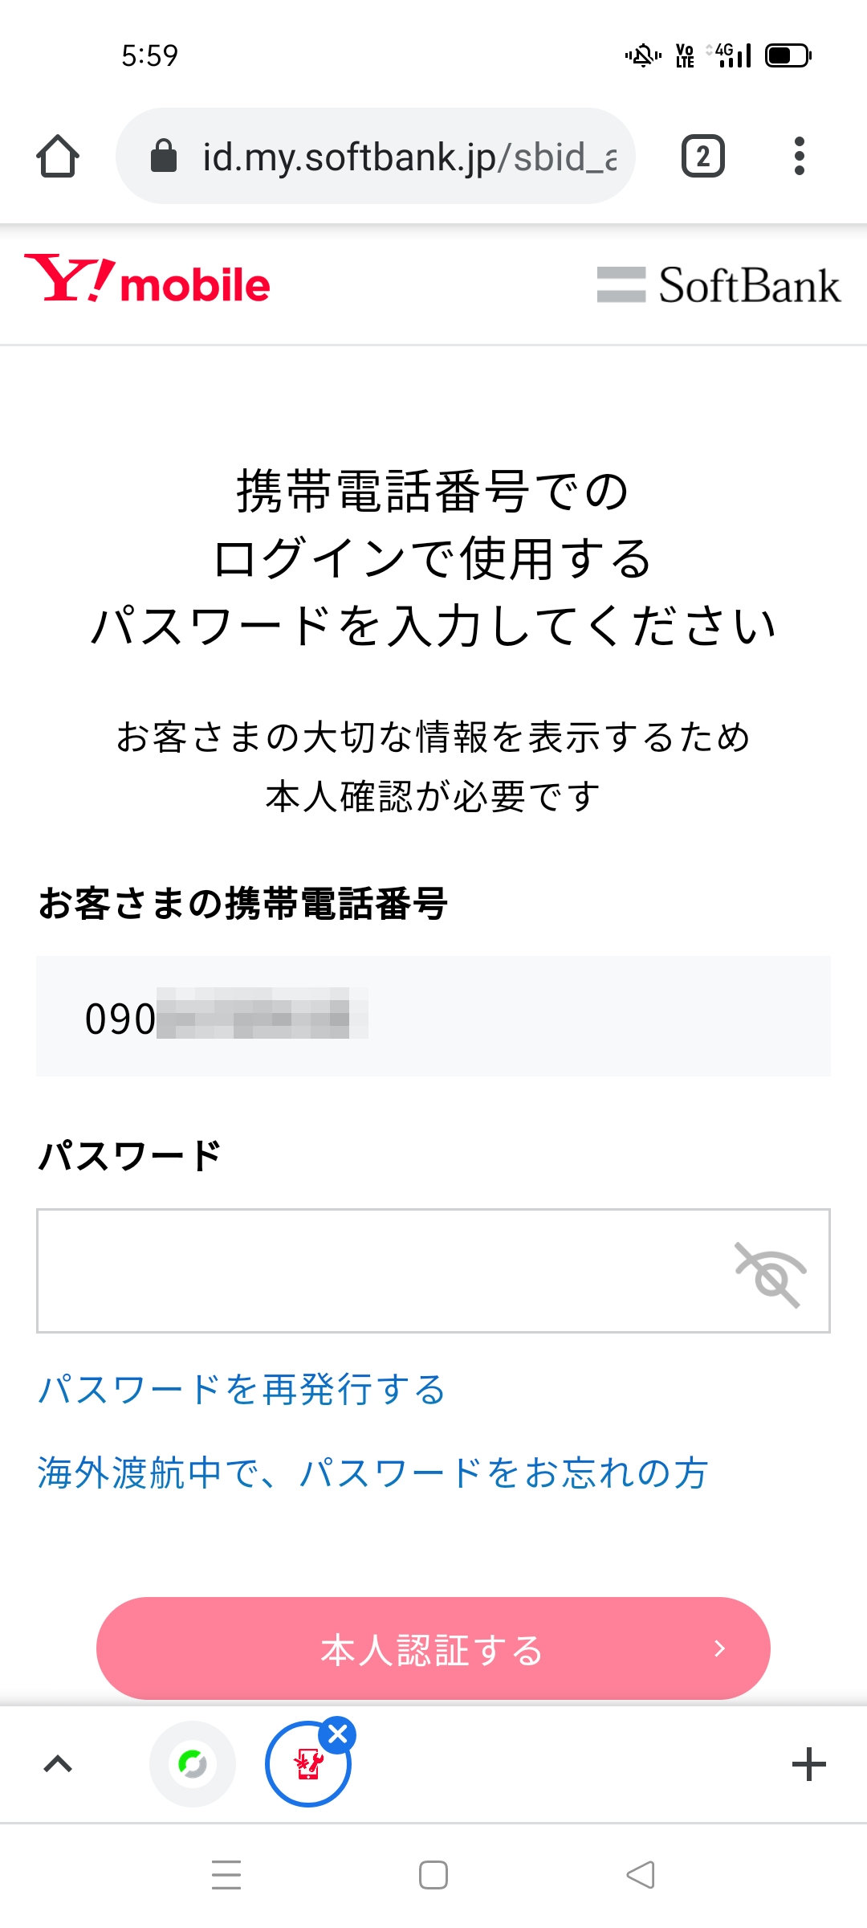This screenshot has height=1928, width=867.
Task: Open the tab switcher showing 2 tabs
Action: 702,156
